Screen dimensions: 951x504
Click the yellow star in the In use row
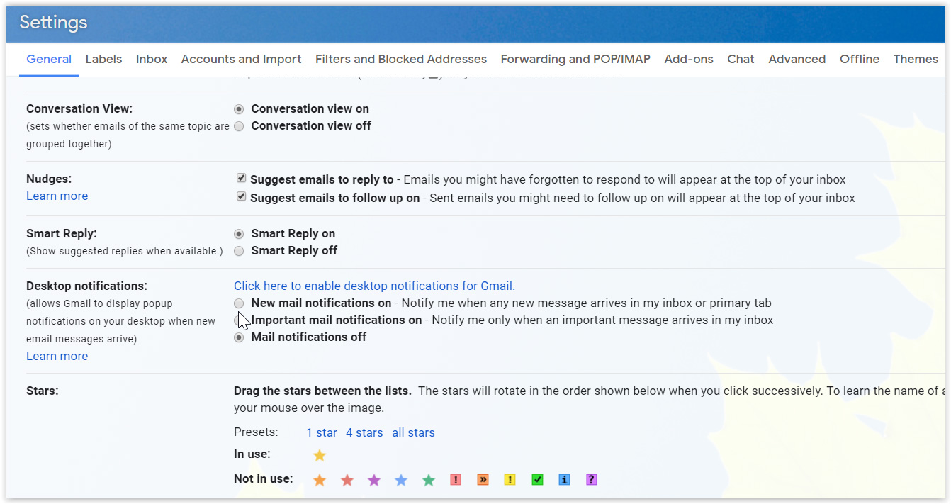(320, 455)
